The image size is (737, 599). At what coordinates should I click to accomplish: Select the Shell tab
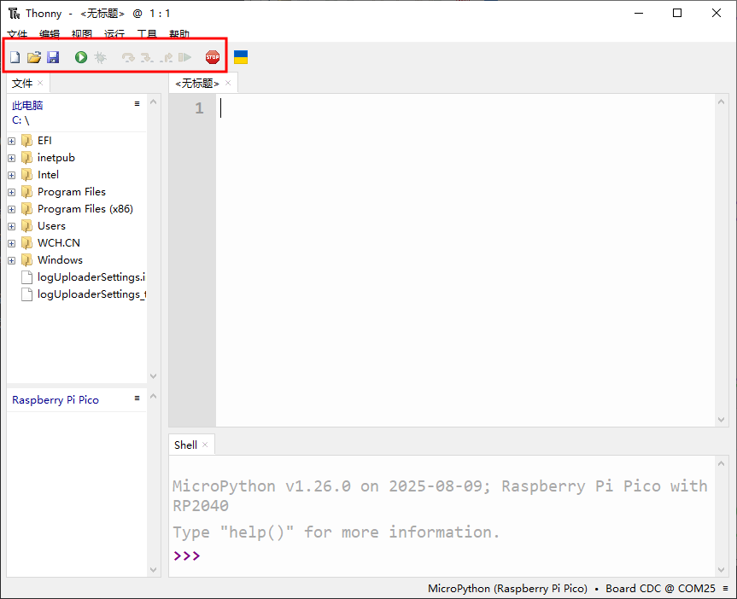185,445
